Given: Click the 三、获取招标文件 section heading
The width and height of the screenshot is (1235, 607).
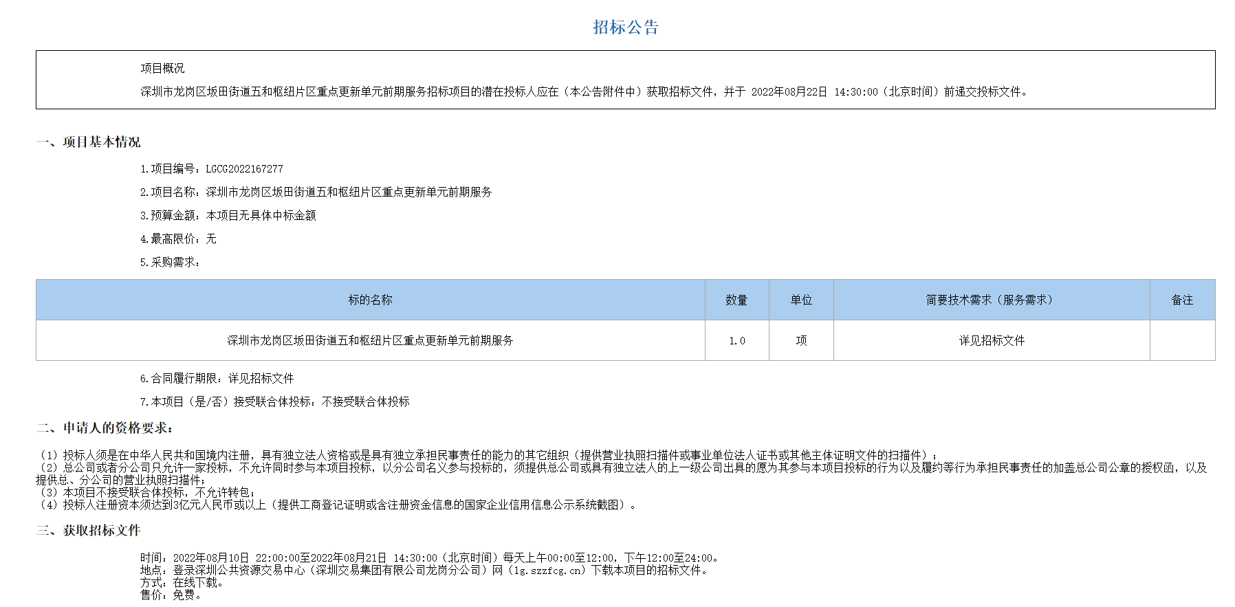Looking at the screenshot, I should click(x=89, y=531).
